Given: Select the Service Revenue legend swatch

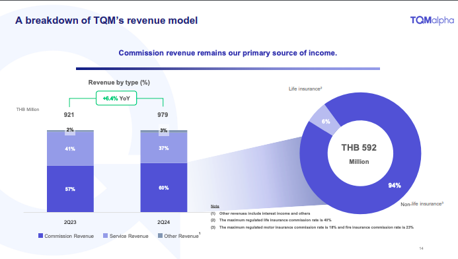Looking at the screenshot, I should (x=106, y=236).
